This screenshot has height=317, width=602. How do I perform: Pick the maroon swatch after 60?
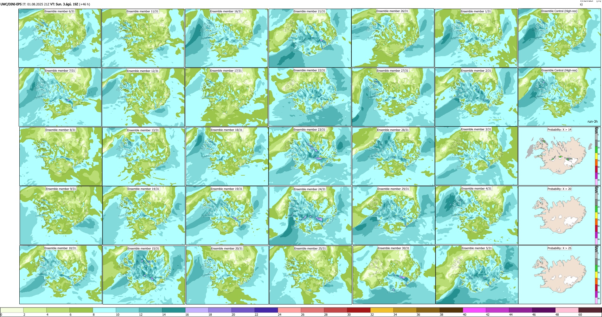click(x=590, y=310)
